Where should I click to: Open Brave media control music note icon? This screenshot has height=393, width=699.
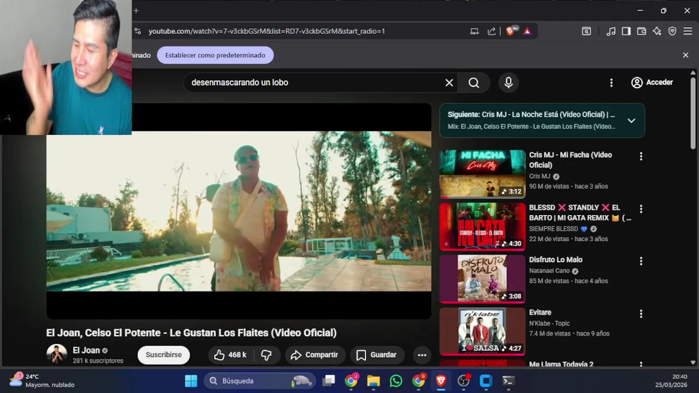pyautogui.click(x=611, y=31)
